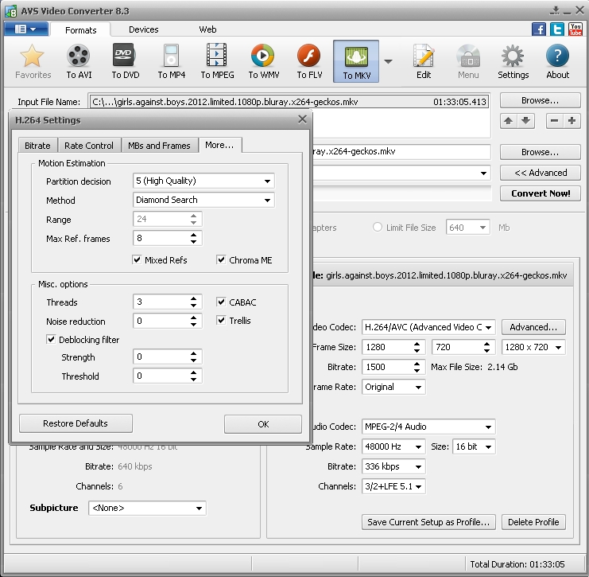The width and height of the screenshot is (589, 577).
Task: Select the To DVD format icon
Action: tap(125, 61)
